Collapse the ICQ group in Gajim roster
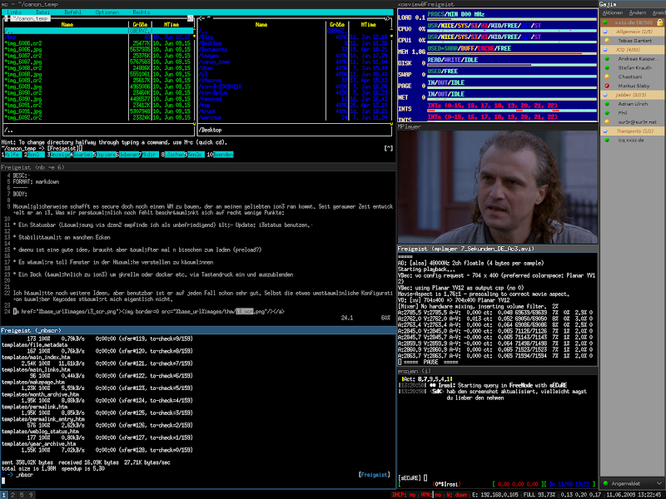 click(x=605, y=50)
